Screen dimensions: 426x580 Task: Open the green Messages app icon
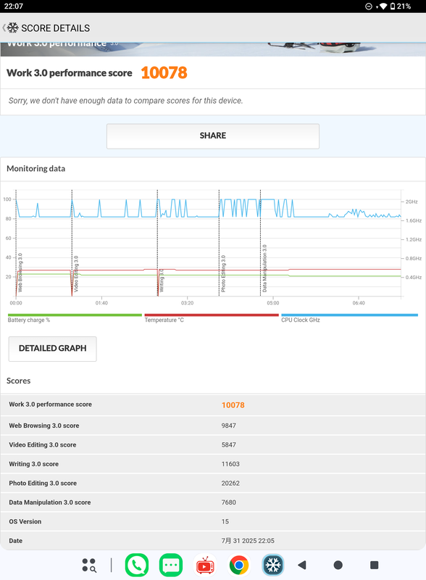tap(171, 565)
